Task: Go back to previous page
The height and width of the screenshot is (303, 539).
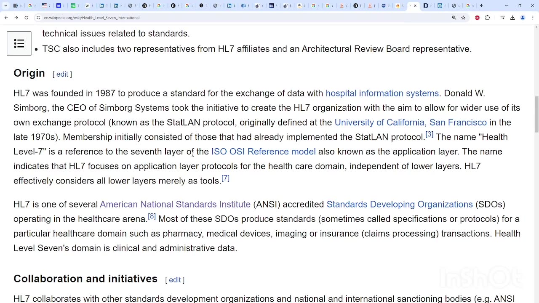Action: tap(6, 18)
